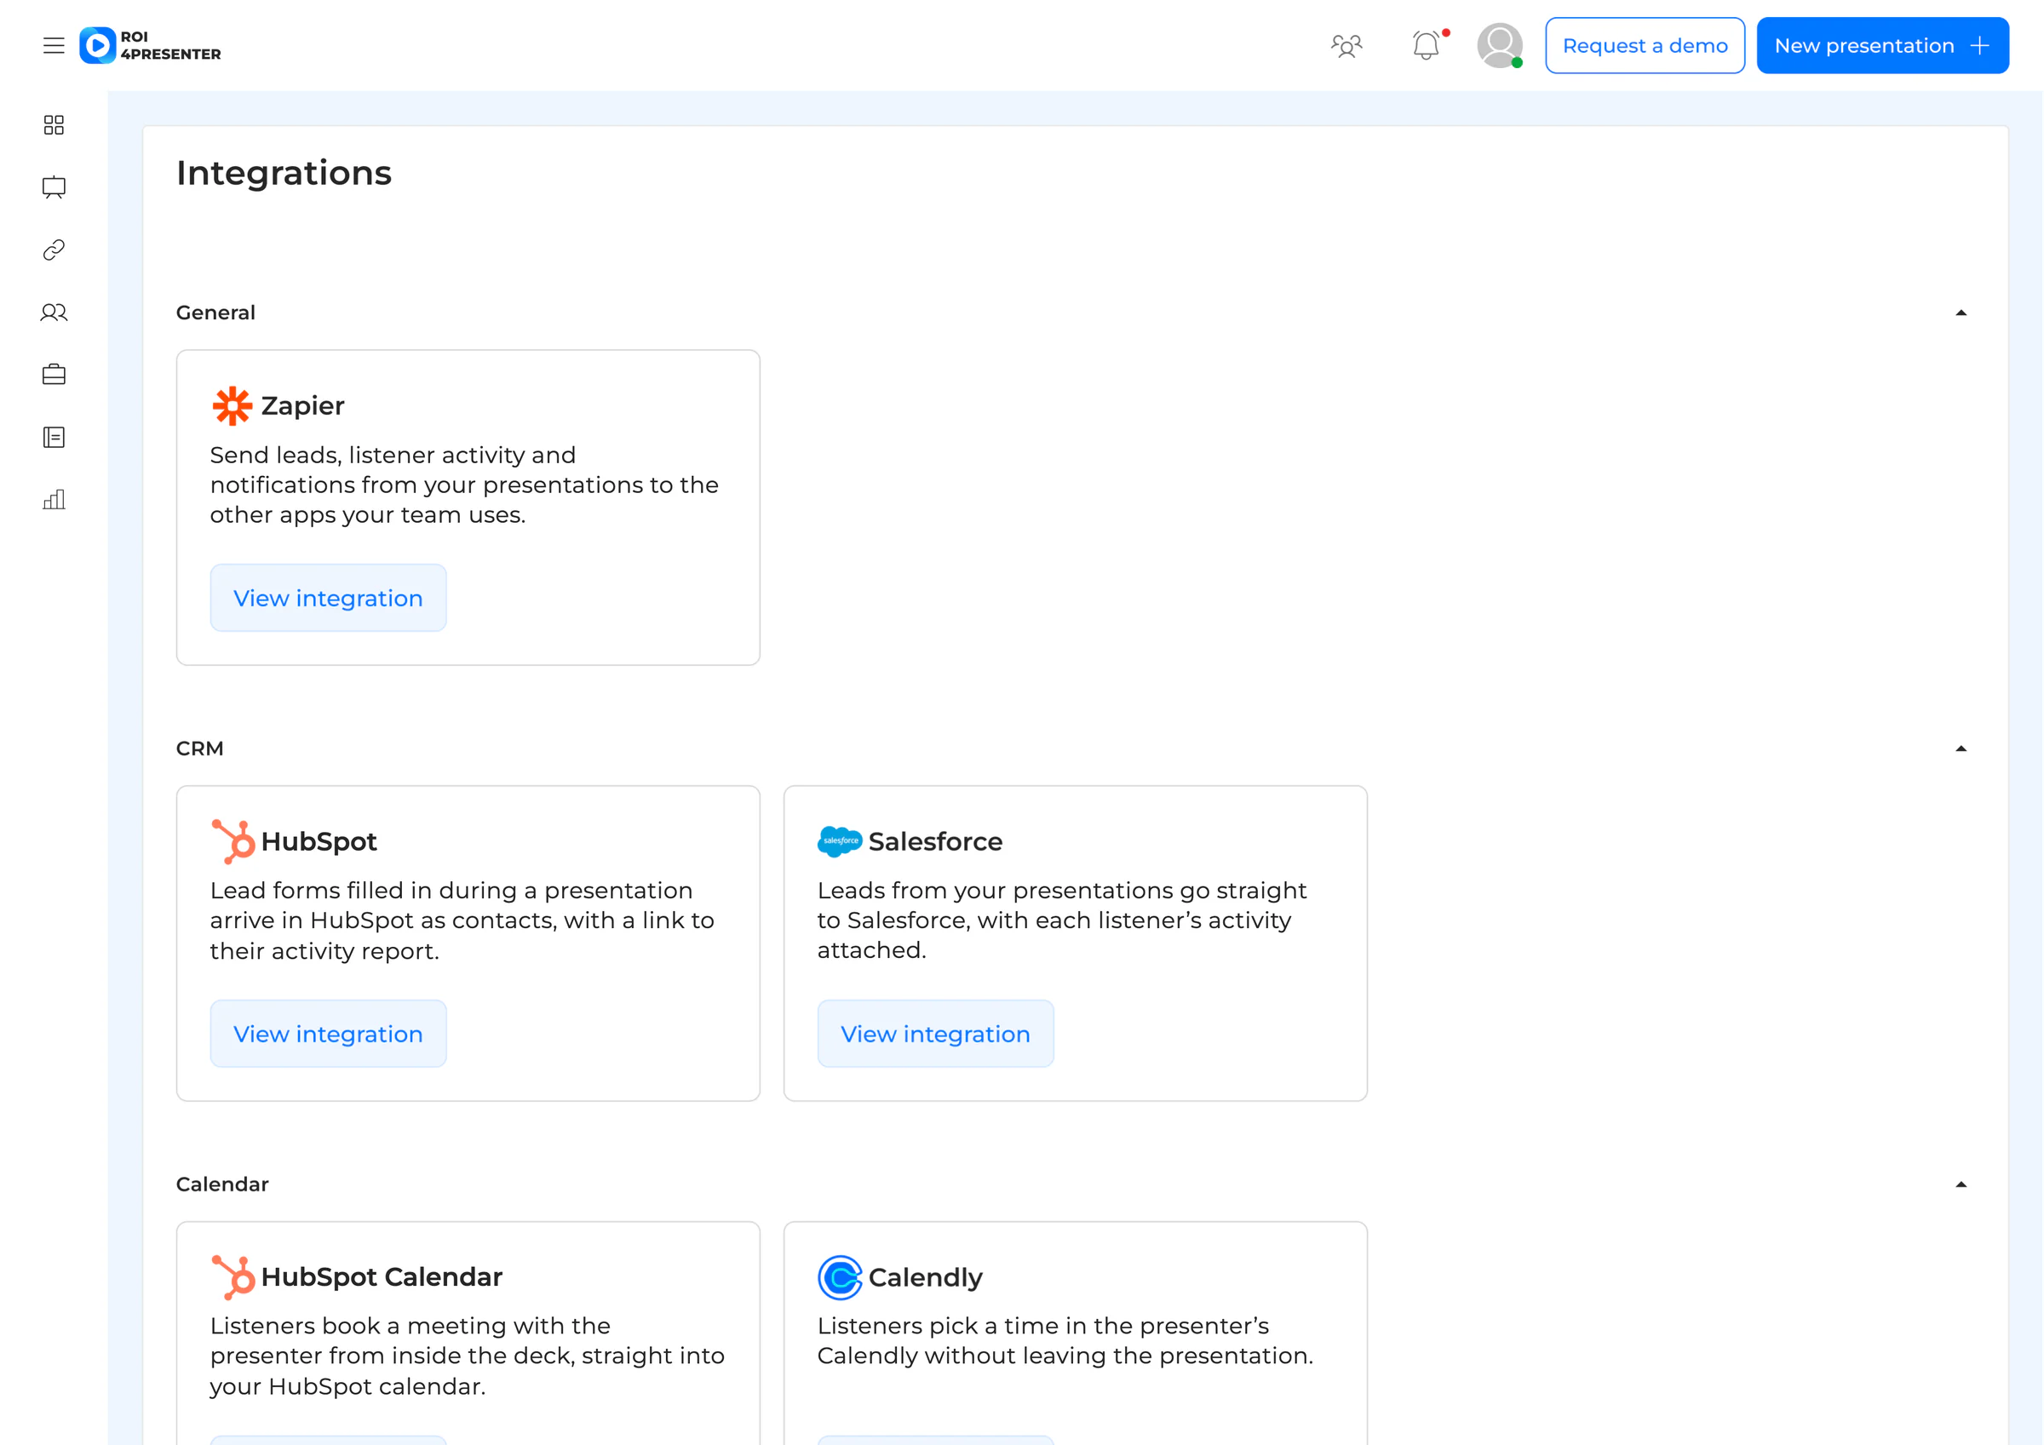
Task: Click the Zapier card title
Action: pos(302,406)
